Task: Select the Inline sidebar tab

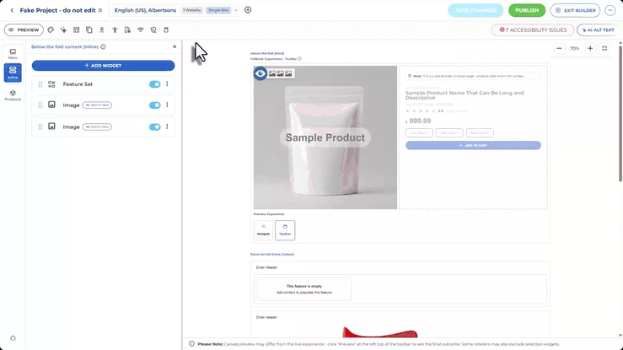Action: (13, 73)
